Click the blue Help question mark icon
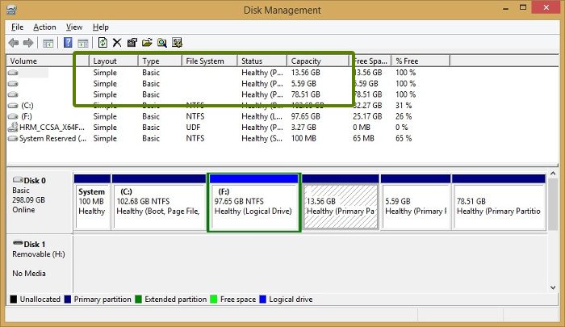565x327 pixels. [68, 43]
